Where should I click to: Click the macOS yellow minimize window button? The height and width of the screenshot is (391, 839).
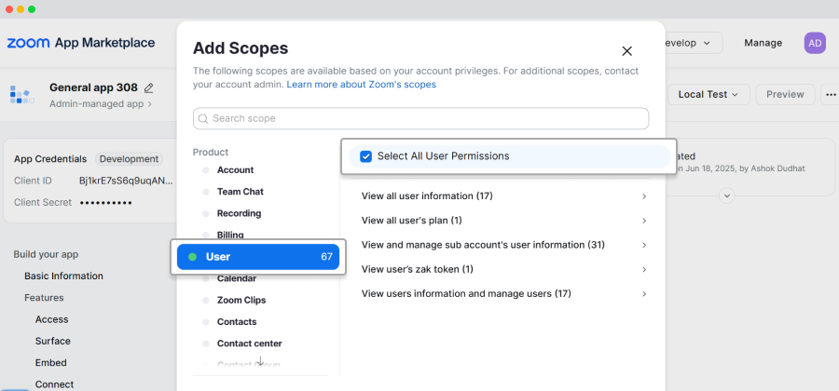(21, 9)
